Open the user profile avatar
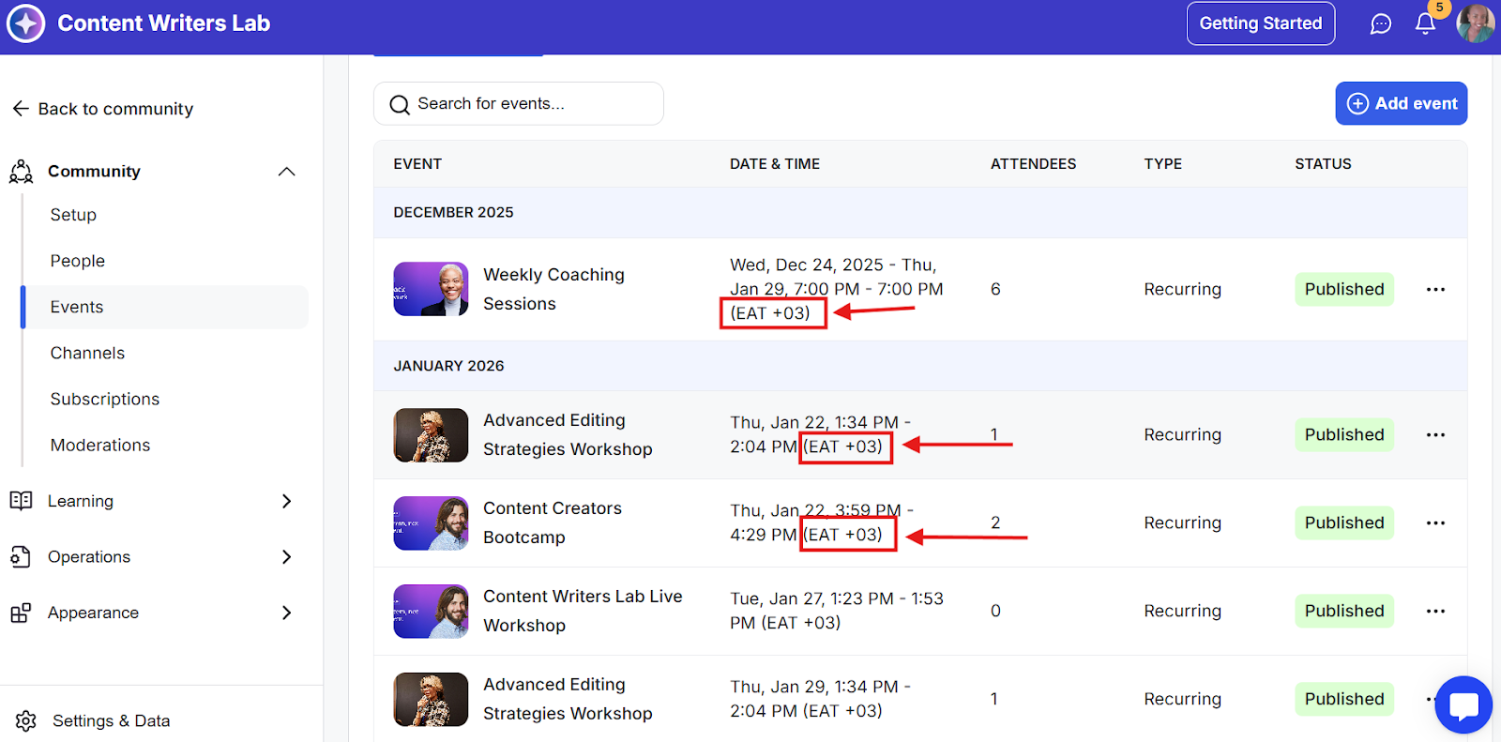The image size is (1501, 742). click(x=1476, y=23)
